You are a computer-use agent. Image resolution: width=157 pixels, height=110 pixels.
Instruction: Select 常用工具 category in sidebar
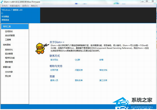(15, 26)
